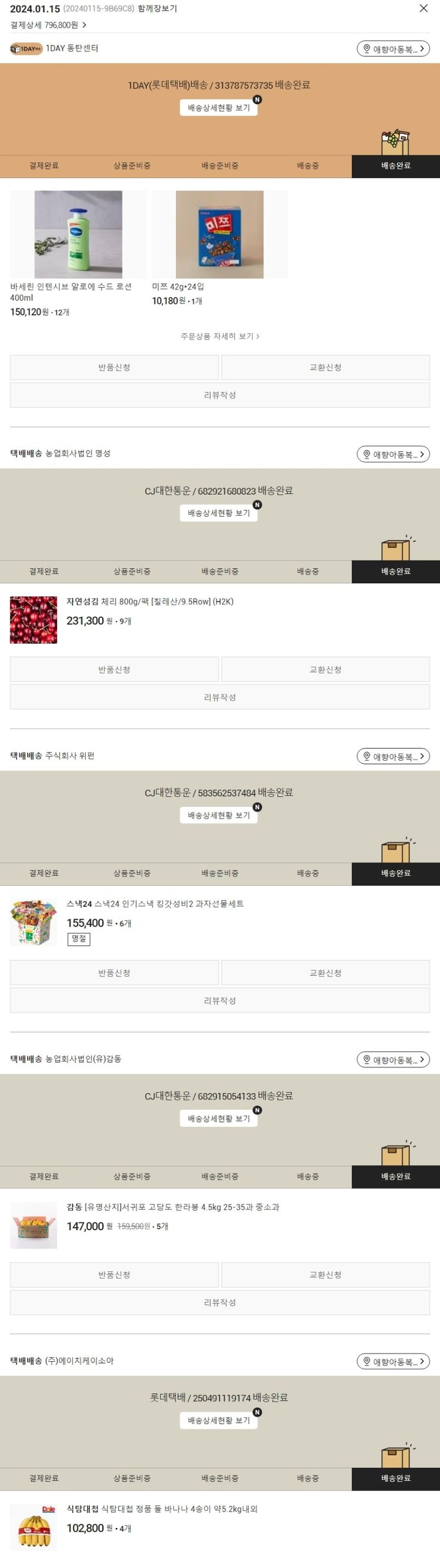Click the location pin in the 1DAY 동탄센터 header
The image size is (440, 1558).
366,49
